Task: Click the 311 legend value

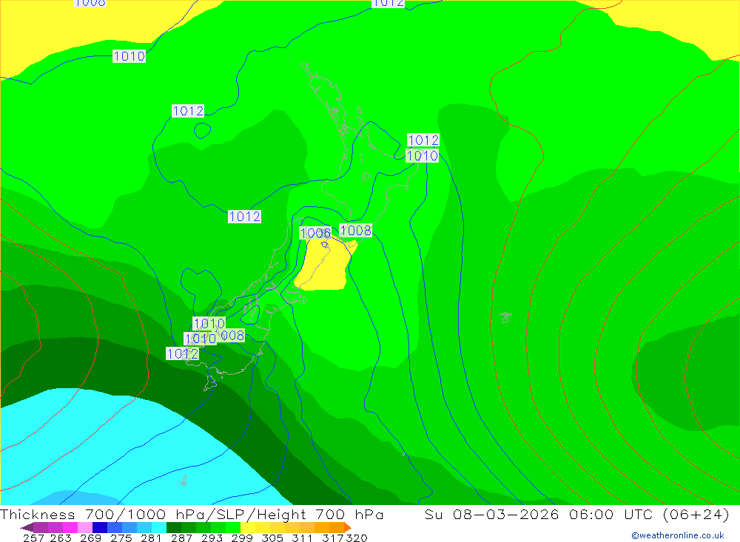Action: [302, 538]
